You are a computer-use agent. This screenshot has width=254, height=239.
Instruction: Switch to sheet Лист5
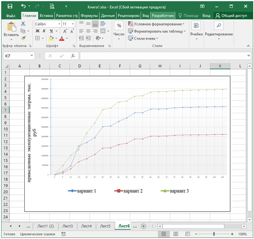(x=105, y=226)
